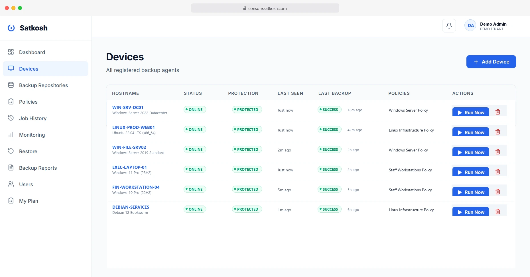The height and width of the screenshot is (277, 530).
Task: Click PROTECTED badge in WIN-FILE-SRV02 row
Action: [x=247, y=149]
